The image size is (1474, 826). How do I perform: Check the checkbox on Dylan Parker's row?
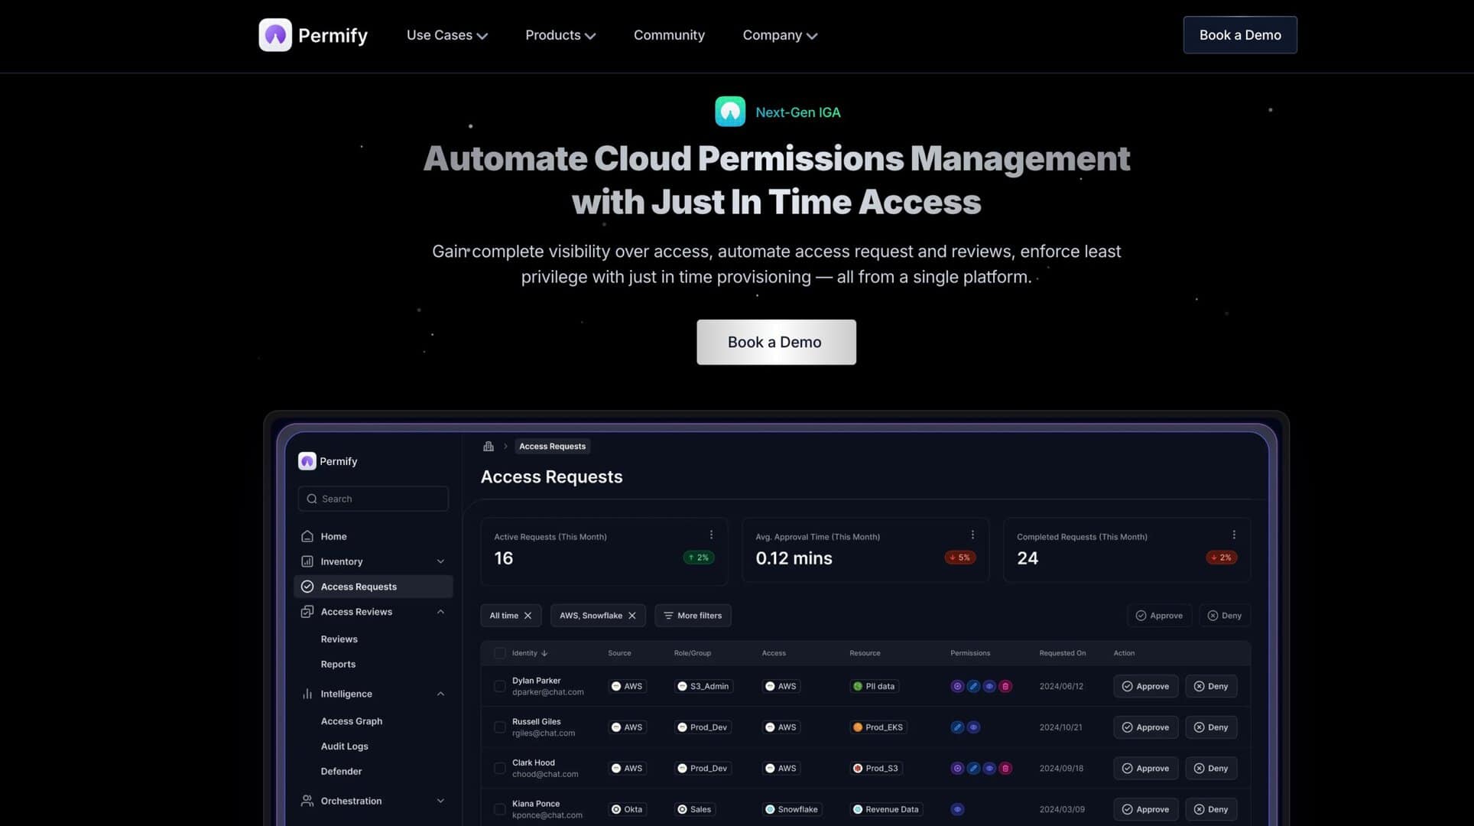499,686
